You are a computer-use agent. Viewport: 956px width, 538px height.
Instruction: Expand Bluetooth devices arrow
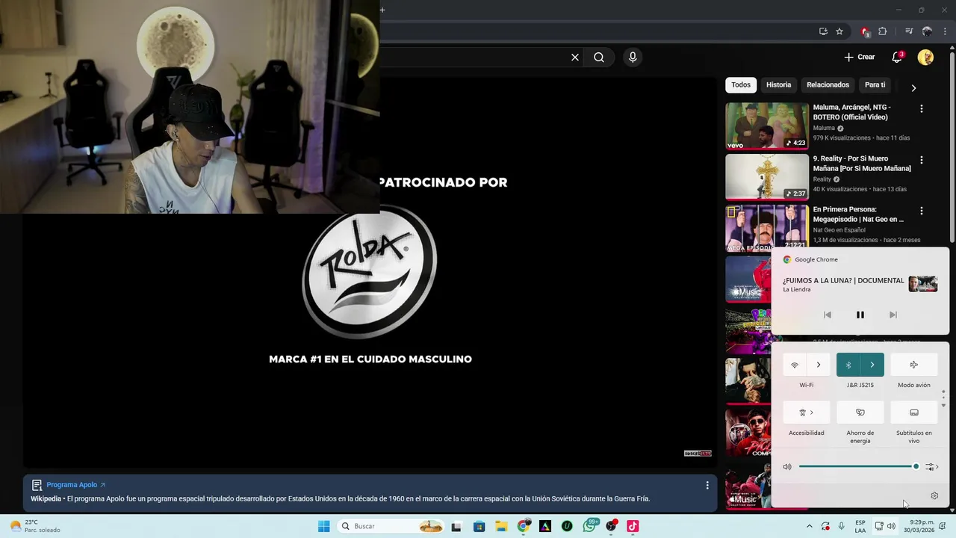[x=872, y=365]
